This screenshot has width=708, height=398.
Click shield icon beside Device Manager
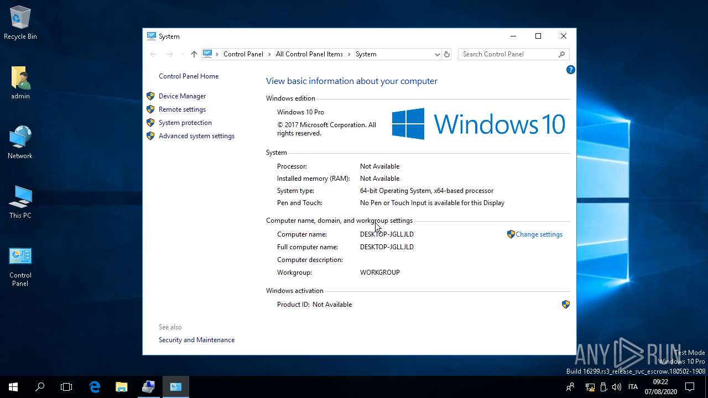pyautogui.click(x=150, y=96)
